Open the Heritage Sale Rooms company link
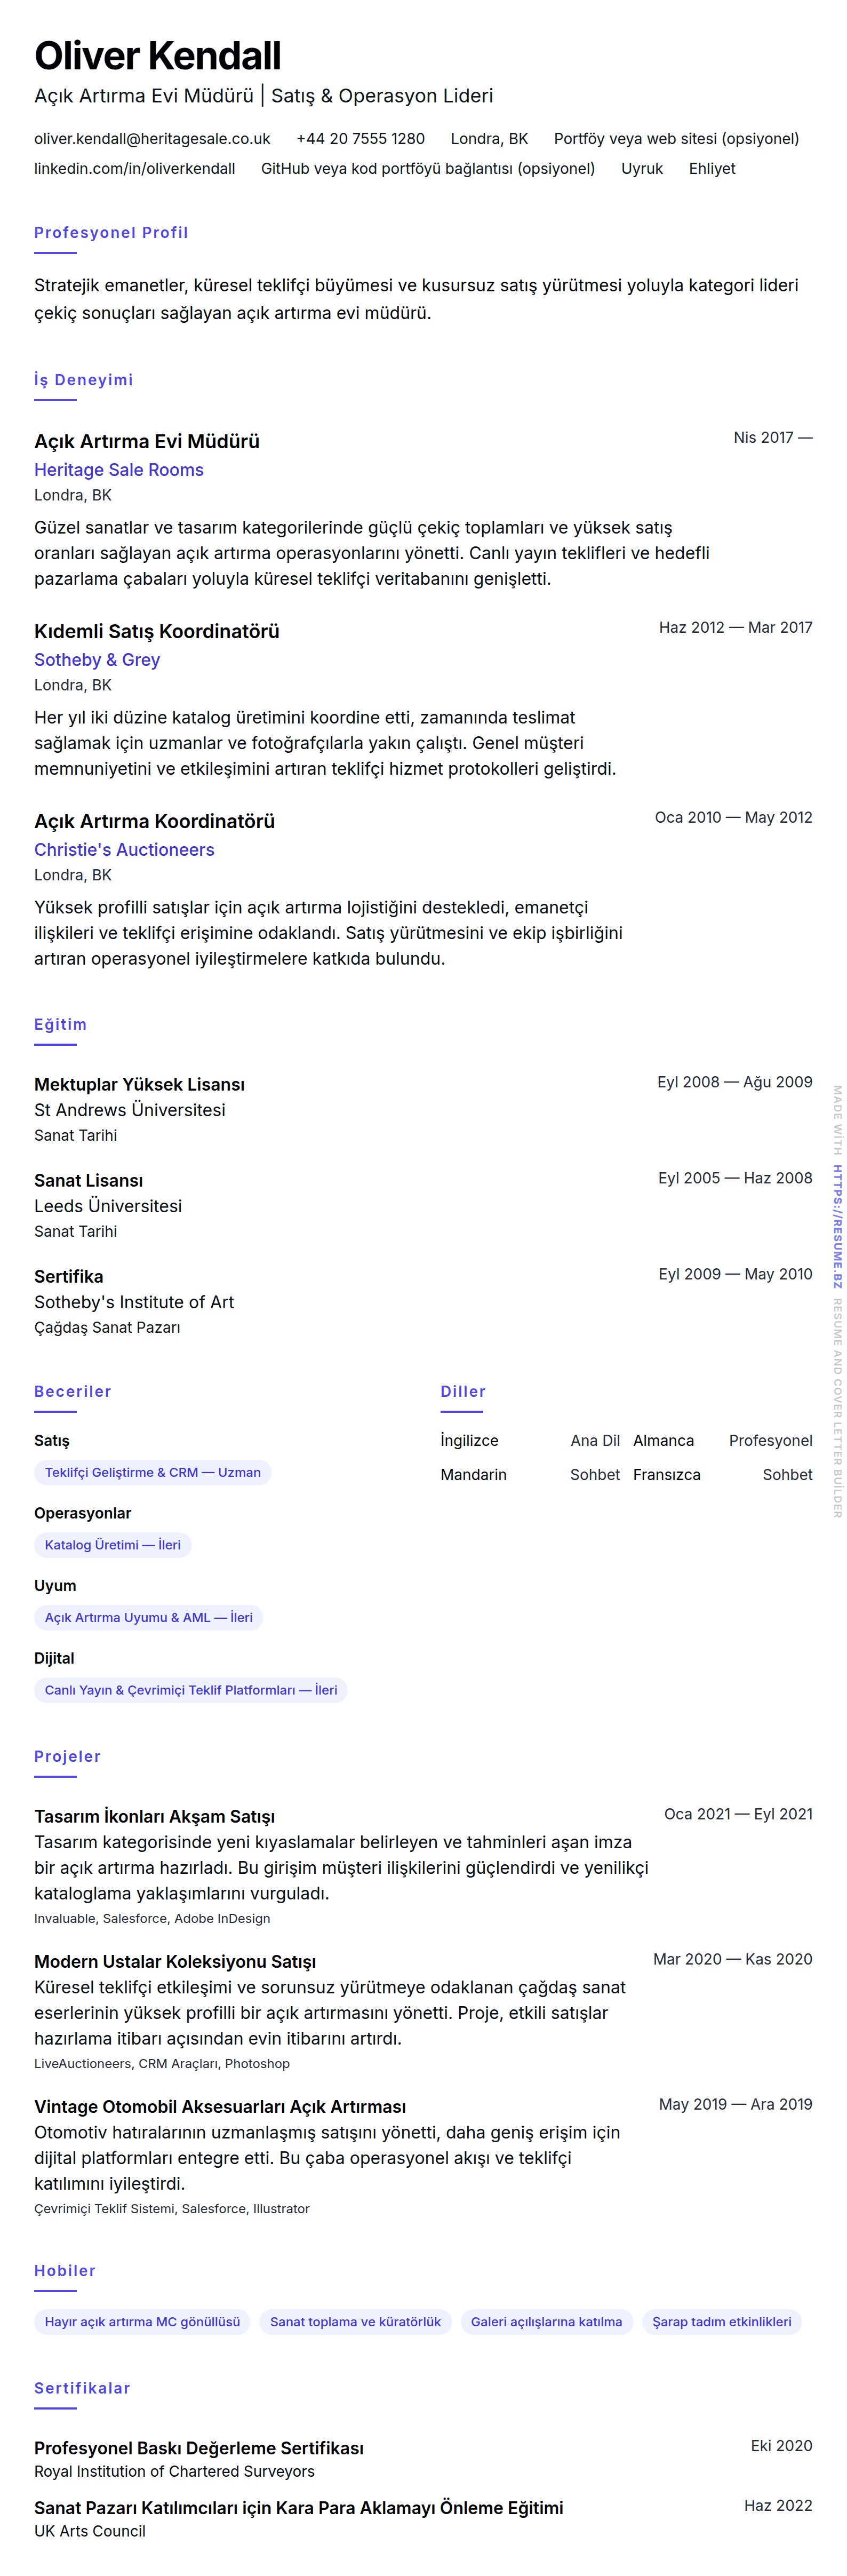847x2576 pixels. (119, 470)
